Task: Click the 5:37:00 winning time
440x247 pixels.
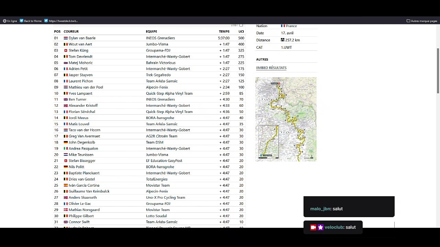Action: [224, 38]
